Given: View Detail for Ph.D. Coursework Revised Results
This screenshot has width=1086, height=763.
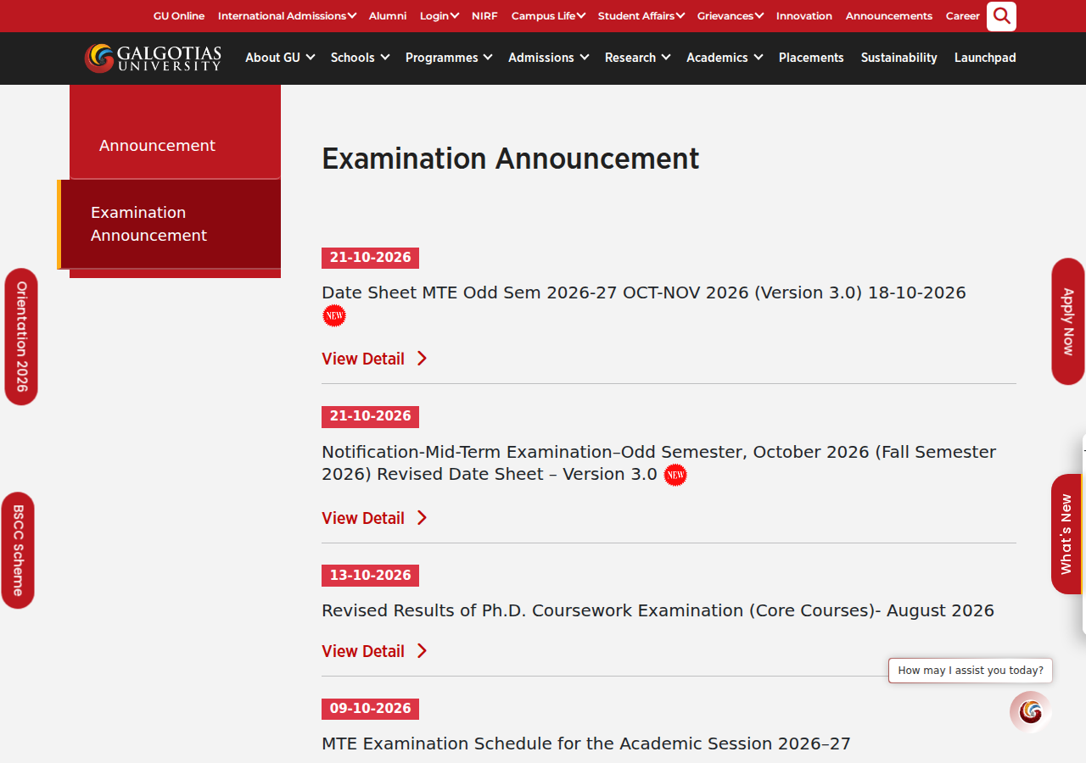Looking at the screenshot, I should 374,651.
